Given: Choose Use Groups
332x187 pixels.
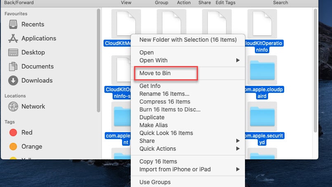Looking at the screenshot, I should (188, 182).
